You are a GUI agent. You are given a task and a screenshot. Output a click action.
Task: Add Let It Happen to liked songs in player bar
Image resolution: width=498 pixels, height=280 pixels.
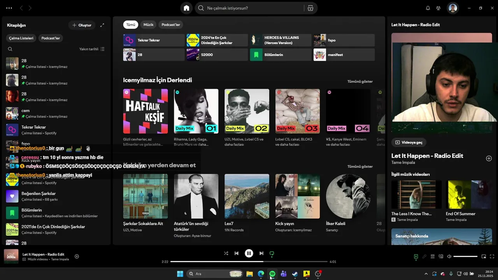[x=77, y=256]
